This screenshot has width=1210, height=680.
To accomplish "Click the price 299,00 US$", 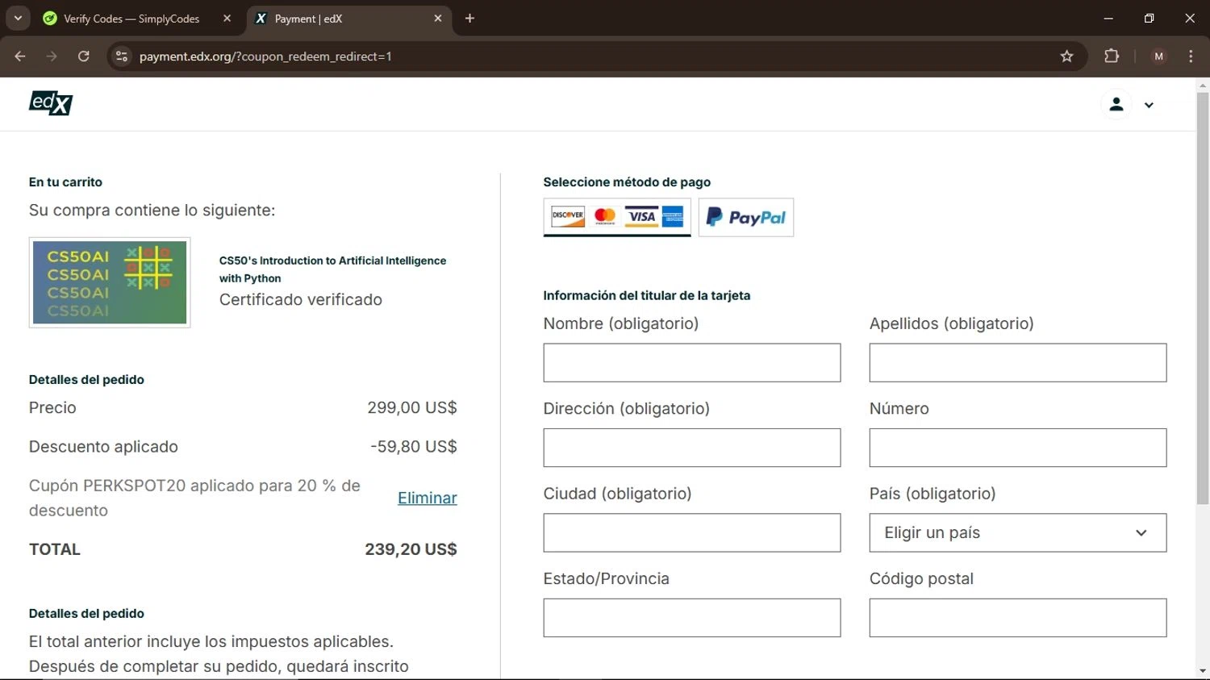I will point(412,407).
